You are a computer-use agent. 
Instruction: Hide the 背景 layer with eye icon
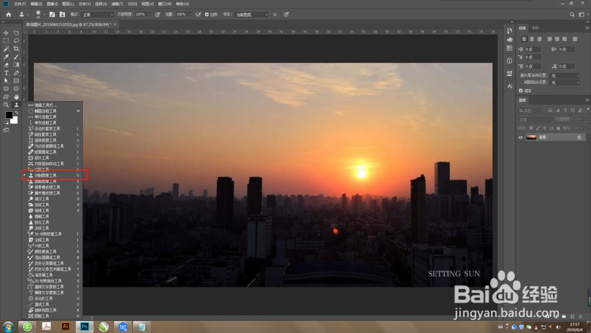[521, 137]
